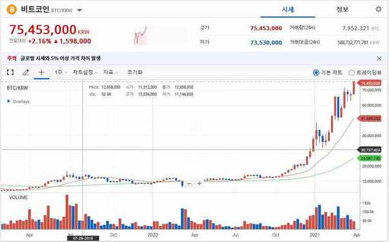389x242 pixels.
Task: Click the red 51 million axis tag
Action: point(370,119)
